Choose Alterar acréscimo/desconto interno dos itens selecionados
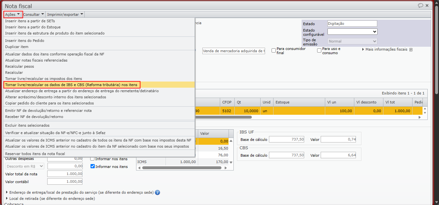Image resolution: width=439 pixels, height=205 pixels. [x=99, y=97]
